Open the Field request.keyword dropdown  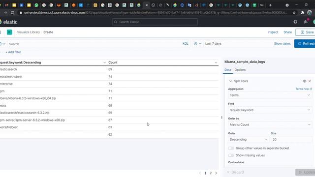point(270,110)
